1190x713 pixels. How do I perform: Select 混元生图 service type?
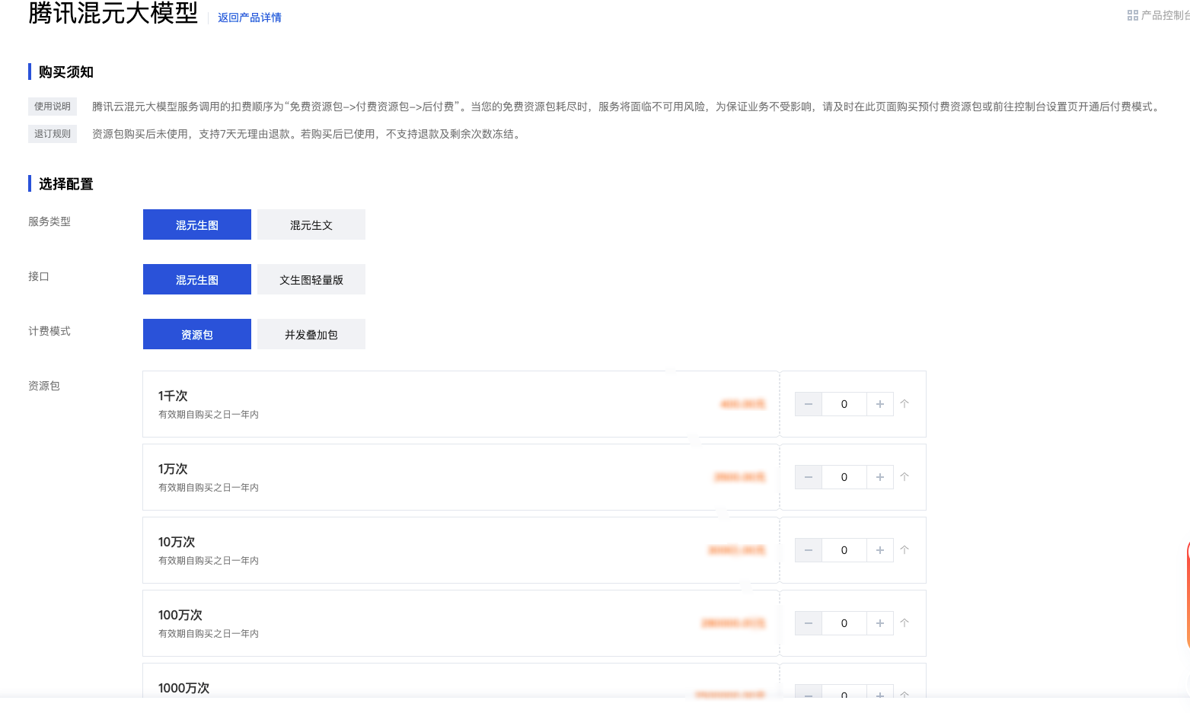(197, 224)
